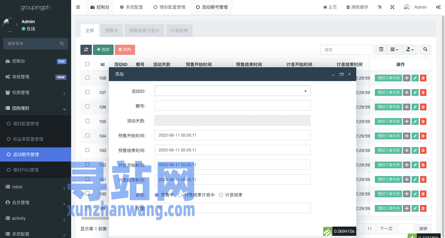Click 清除缓存 in top bar
This screenshot has width=445, height=238.
click(357, 7)
